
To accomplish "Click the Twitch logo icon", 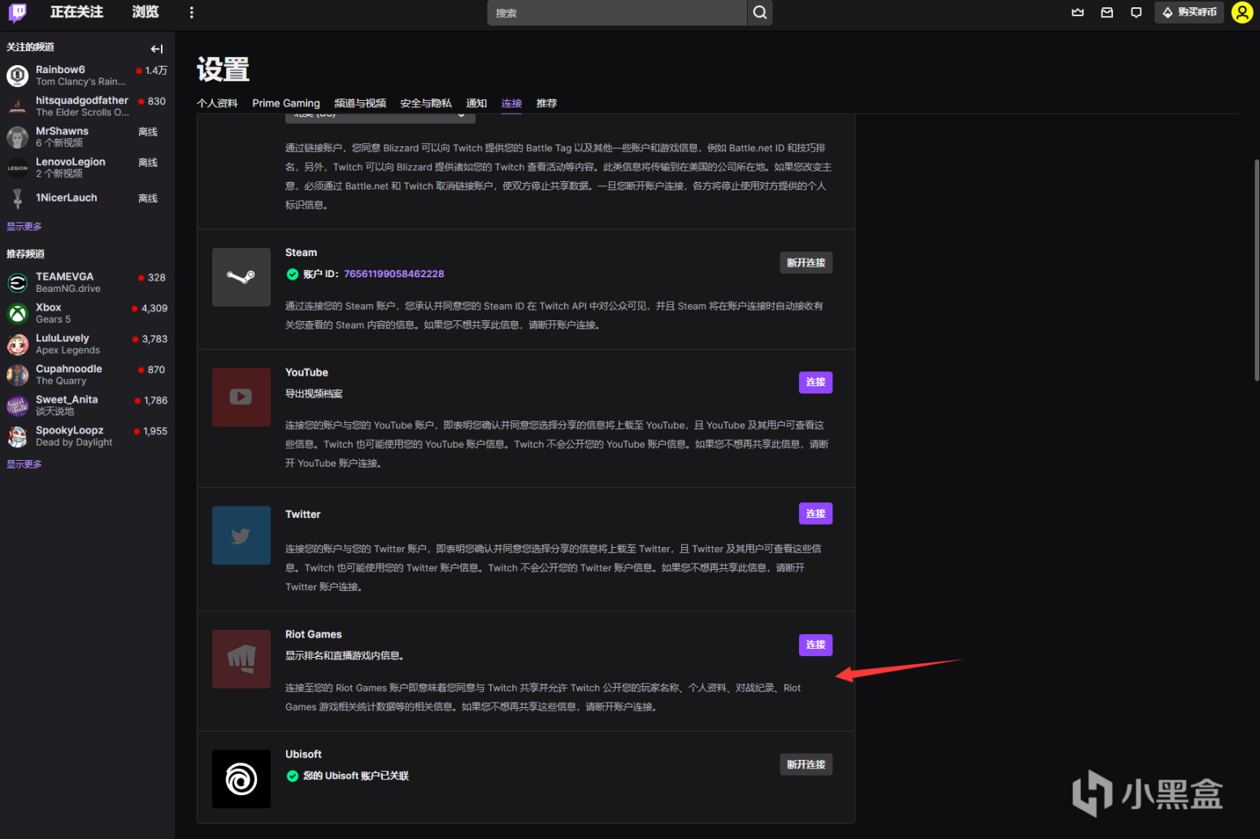I will pos(17,12).
